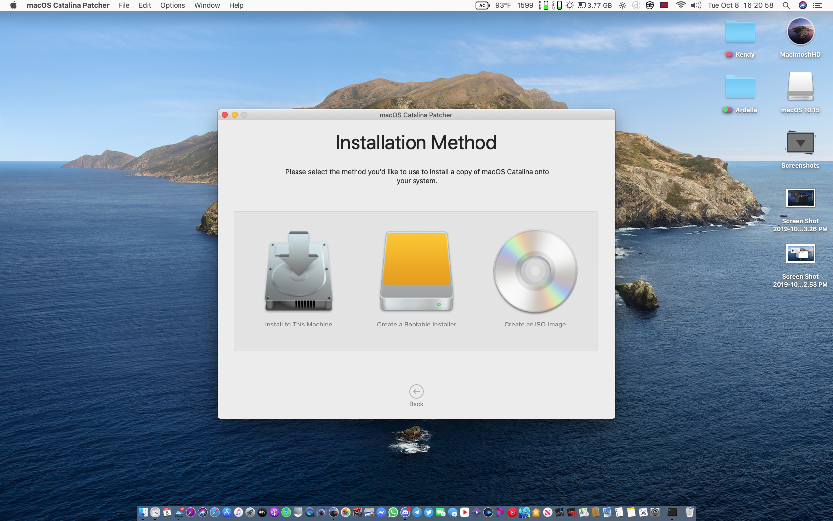The height and width of the screenshot is (521, 833).
Task: Open the Help menu
Action: 237,5
